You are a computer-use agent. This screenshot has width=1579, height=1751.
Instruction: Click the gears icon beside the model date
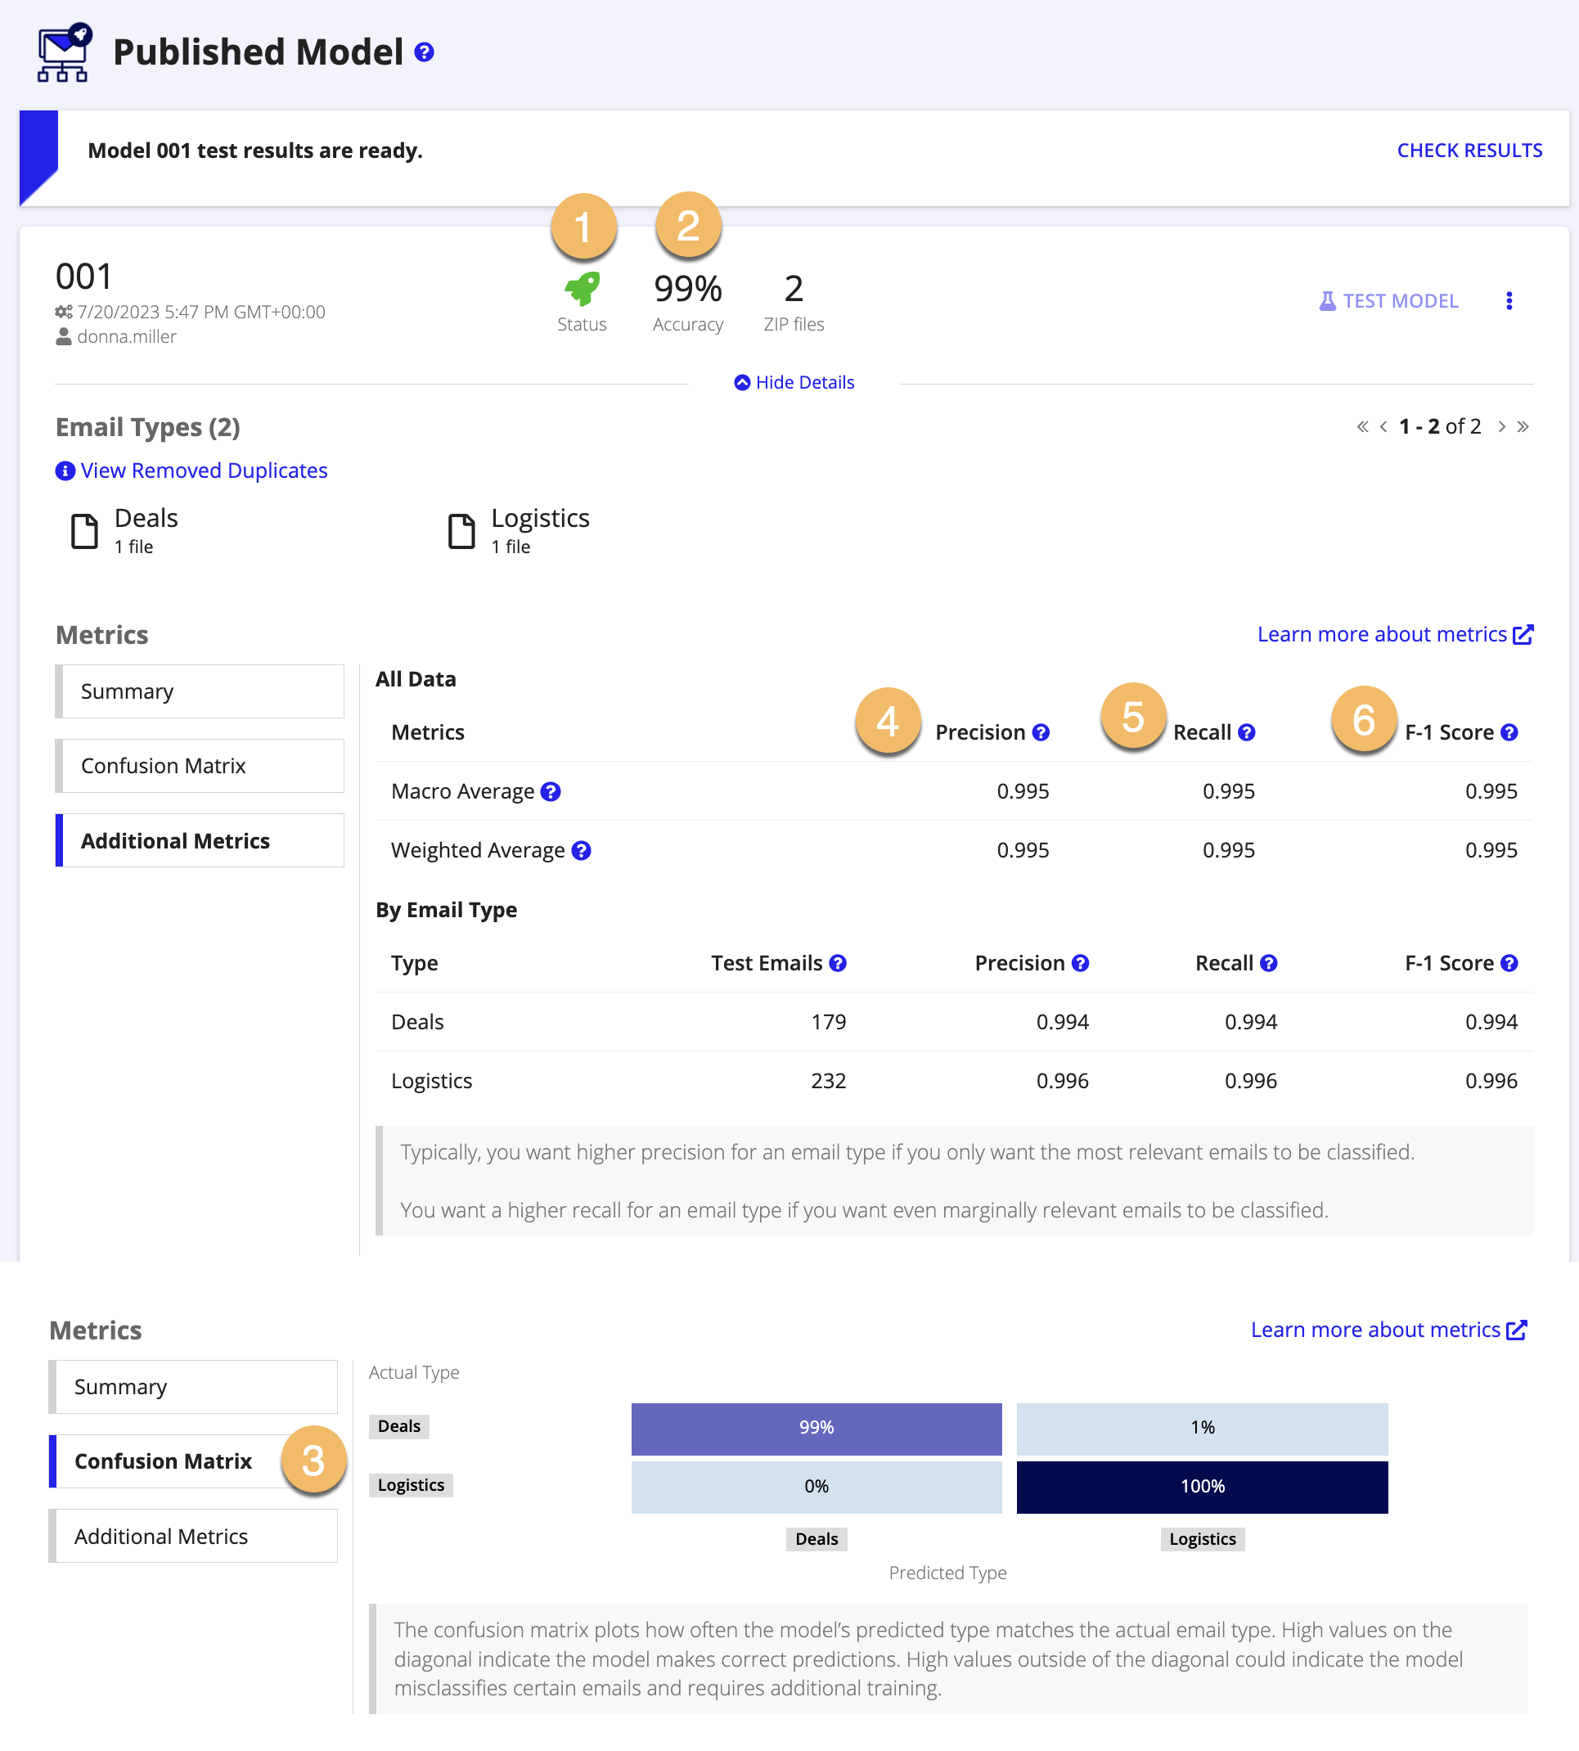pyautogui.click(x=64, y=312)
